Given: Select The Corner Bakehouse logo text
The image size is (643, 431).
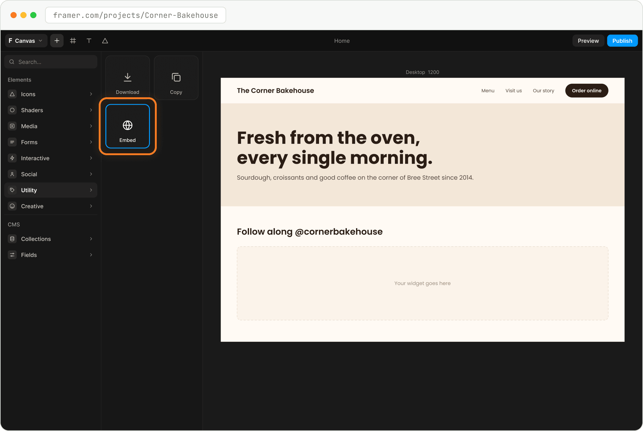Looking at the screenshot, I should (x=275, y=91).
